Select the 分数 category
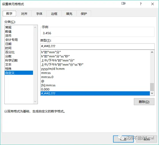The width and height of the screenshot is (159, 145). click(x=19, y=56)
